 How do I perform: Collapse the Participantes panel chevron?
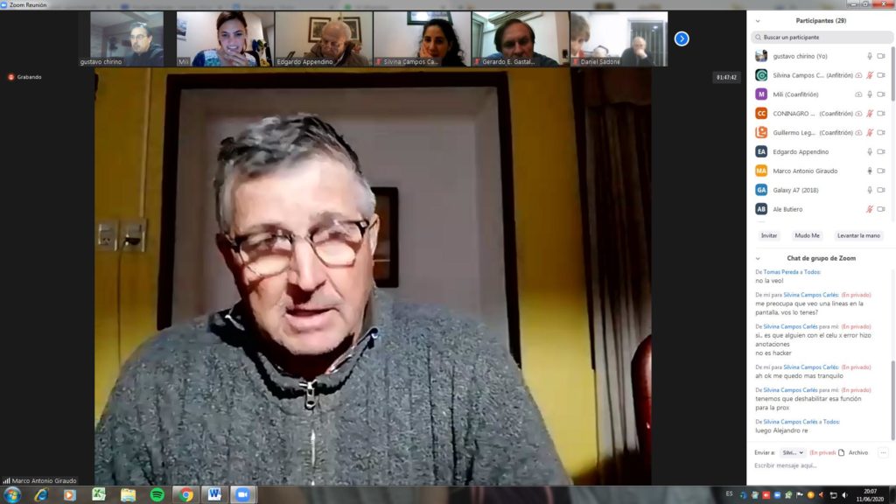(x=758, y=20)
